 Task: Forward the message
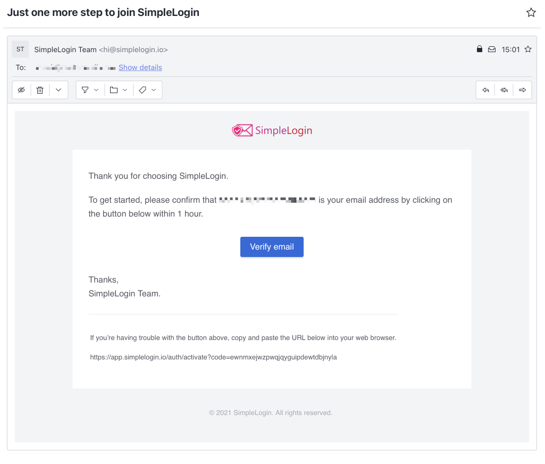(x=523, y=90)
